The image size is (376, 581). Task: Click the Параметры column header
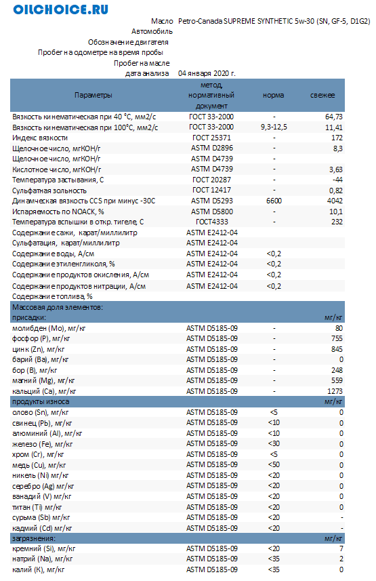click(x=93, y=95)
